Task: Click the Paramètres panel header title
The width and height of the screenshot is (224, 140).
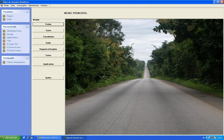Action: (8, 12)
